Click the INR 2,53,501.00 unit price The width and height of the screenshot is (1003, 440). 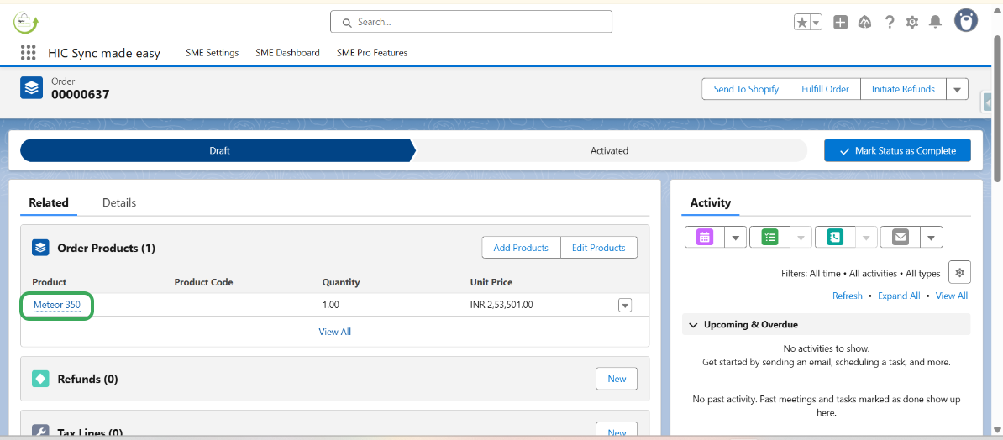click(x=501, y=305)
